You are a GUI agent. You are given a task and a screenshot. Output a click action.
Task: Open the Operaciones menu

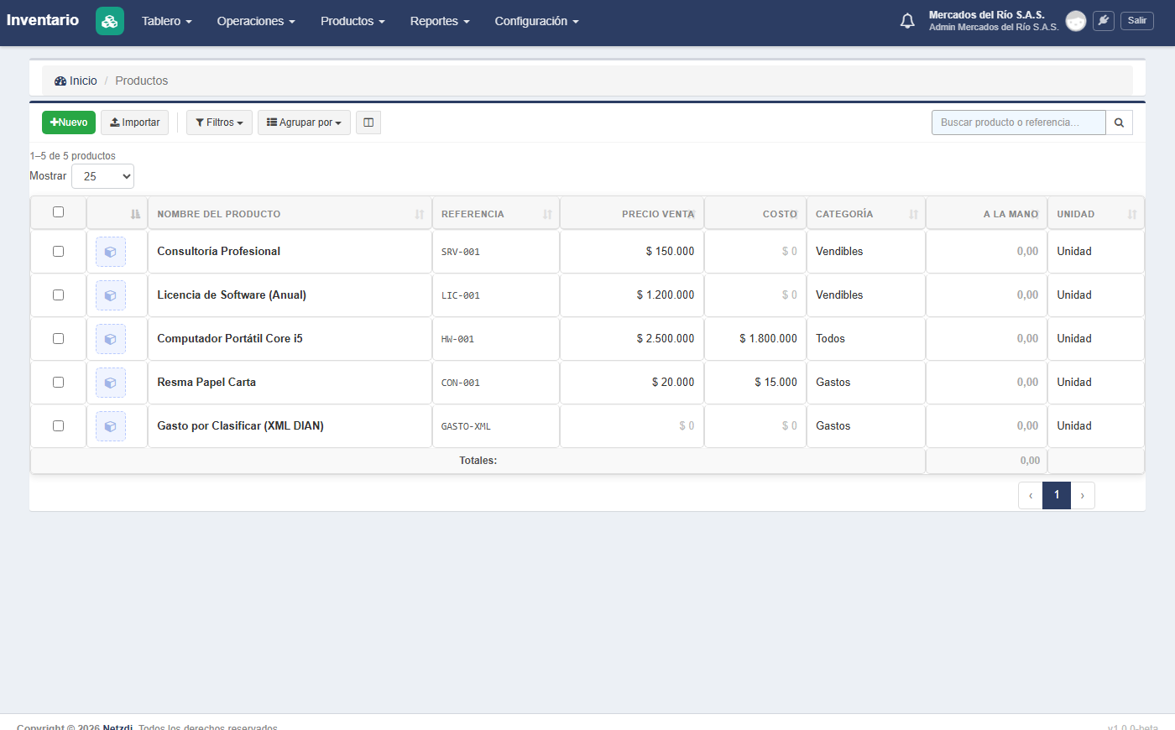(256, 21)
